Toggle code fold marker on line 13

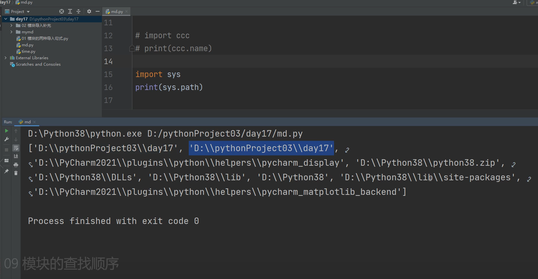coord(132,49)
